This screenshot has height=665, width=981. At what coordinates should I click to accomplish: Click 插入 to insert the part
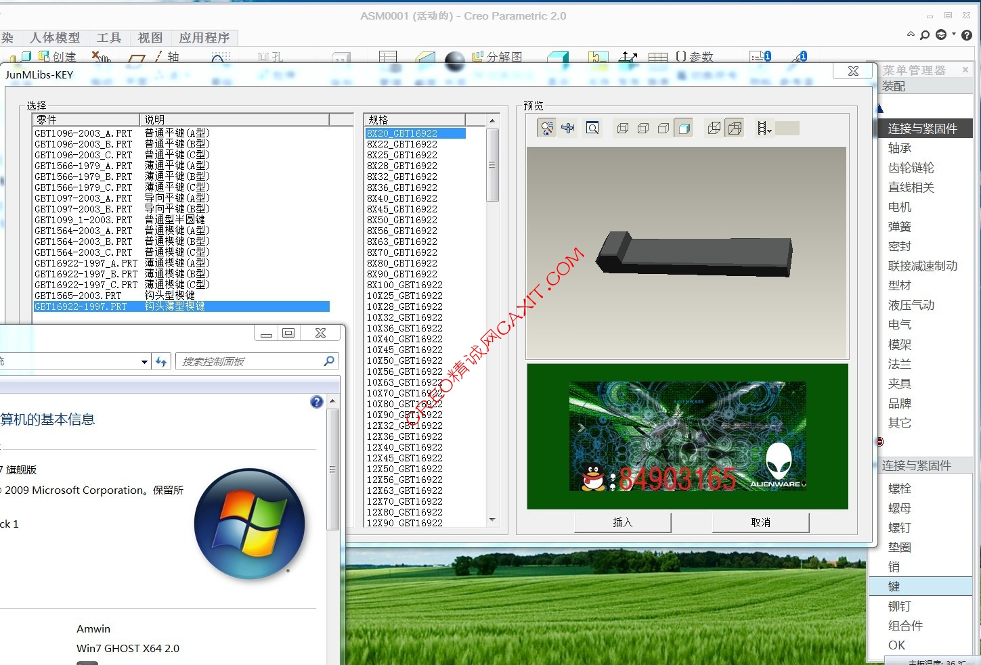pyautogui.click(x=623, y=522)
